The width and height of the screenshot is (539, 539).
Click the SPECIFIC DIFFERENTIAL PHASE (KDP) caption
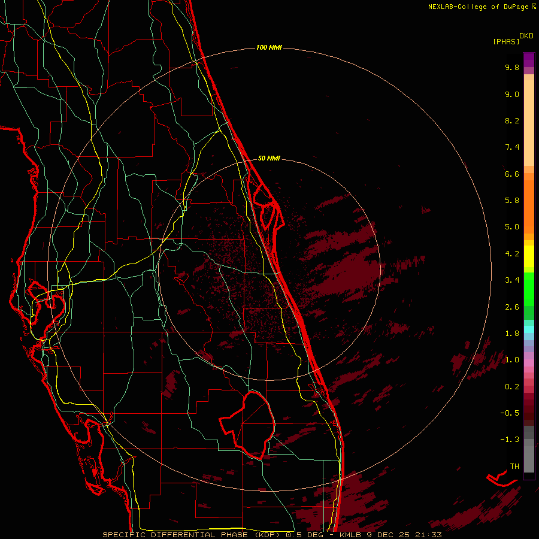point(192,535)
